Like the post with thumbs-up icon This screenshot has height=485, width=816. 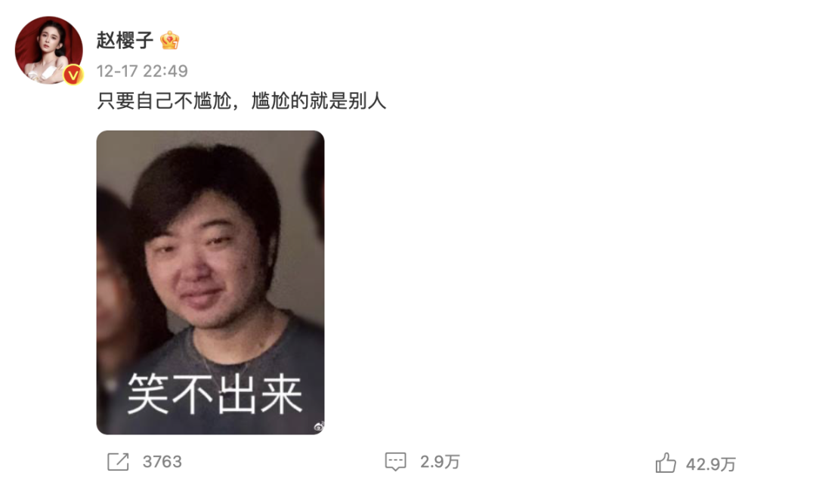point(666,462)
